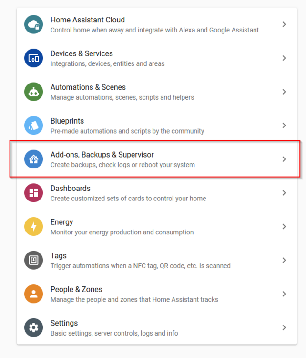Click the Home Assistant Cloud icon

[x=34, y=24]
